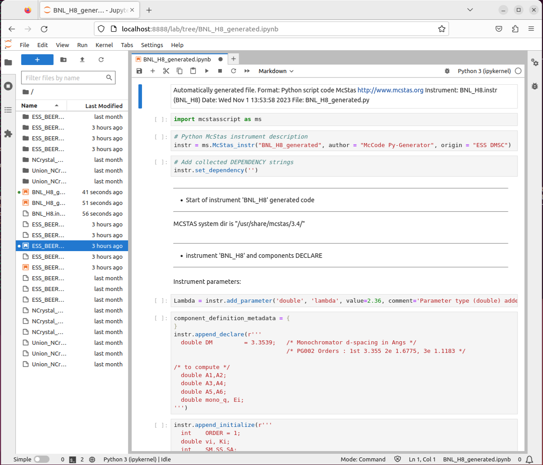Screen dimensions: 543x465
Task: Open the Markdown cell type dropdown
Action: click(x=276, y=71)
